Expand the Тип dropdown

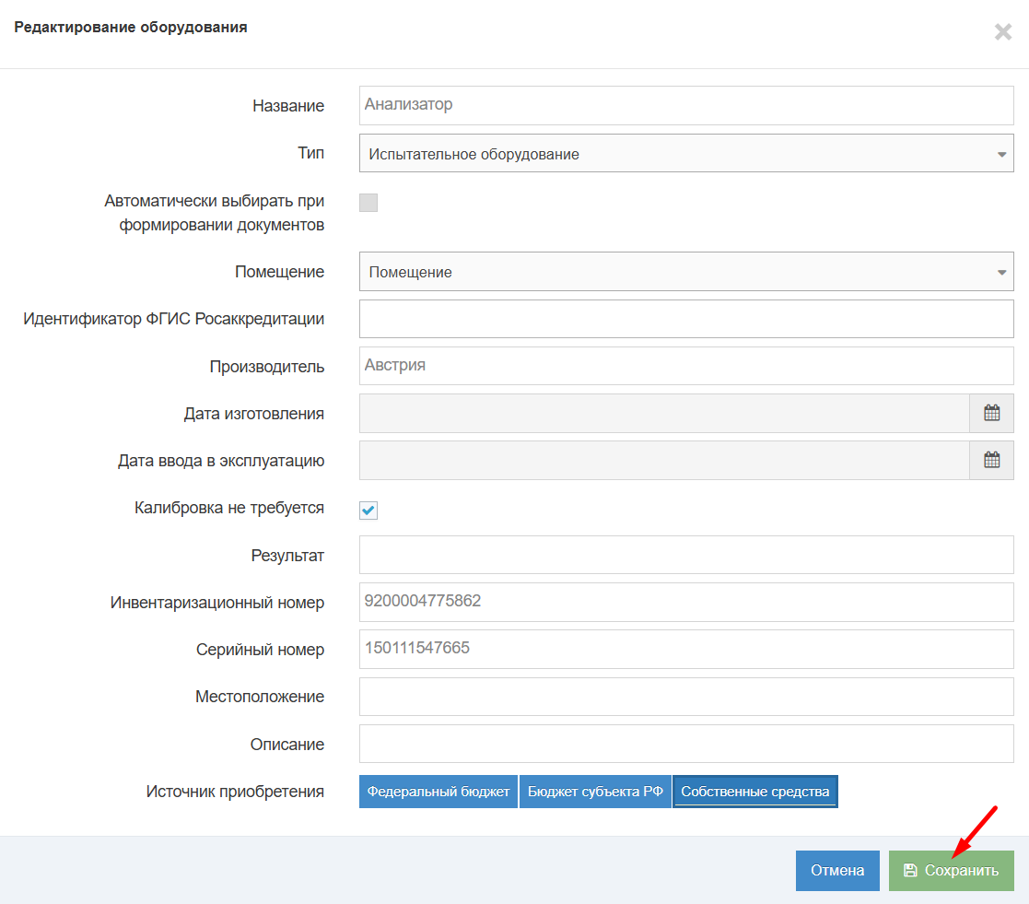click(685, 154)
